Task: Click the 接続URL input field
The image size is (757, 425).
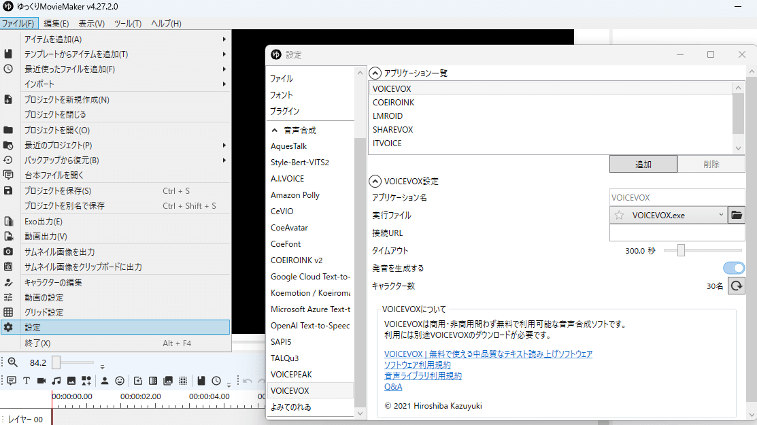Action: click(x=677, y=233)
